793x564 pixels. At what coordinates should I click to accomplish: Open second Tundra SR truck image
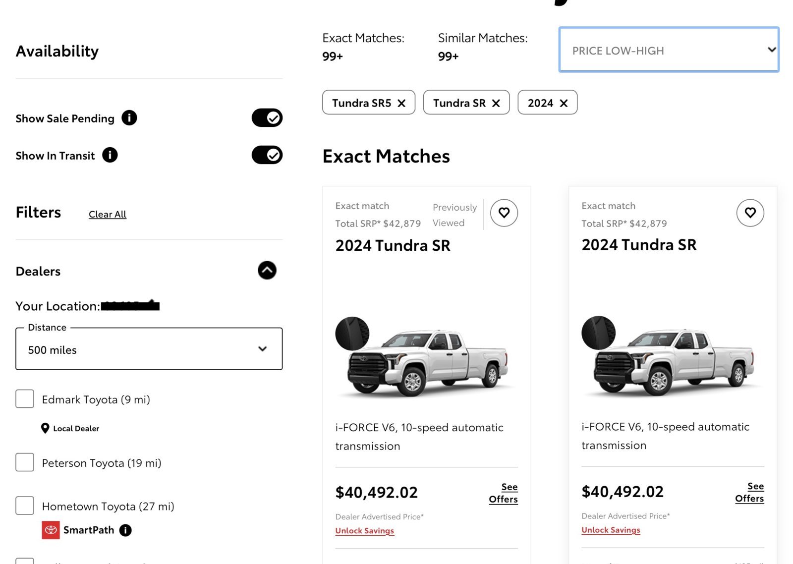pyautogui.click(x=675, y=362)
